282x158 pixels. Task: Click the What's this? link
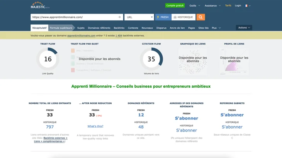95,126
